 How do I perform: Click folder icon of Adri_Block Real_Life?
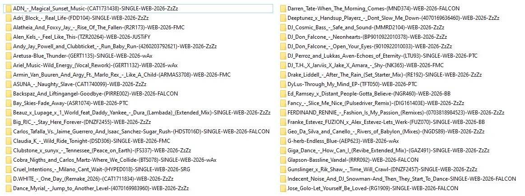[9, 18]
